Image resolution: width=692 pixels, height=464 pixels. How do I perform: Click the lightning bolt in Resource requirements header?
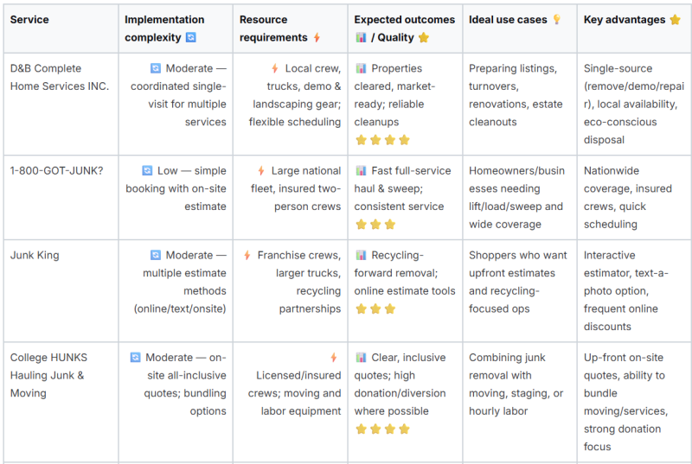coord(317,37)
